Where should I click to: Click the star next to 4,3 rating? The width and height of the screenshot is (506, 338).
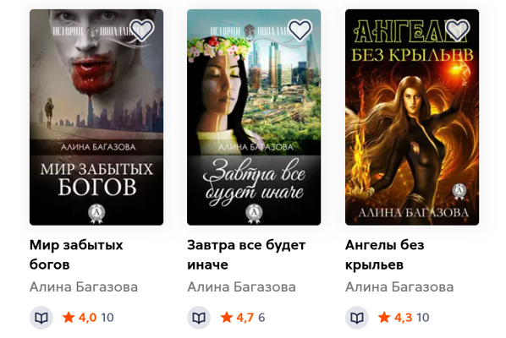click(384, 318)
